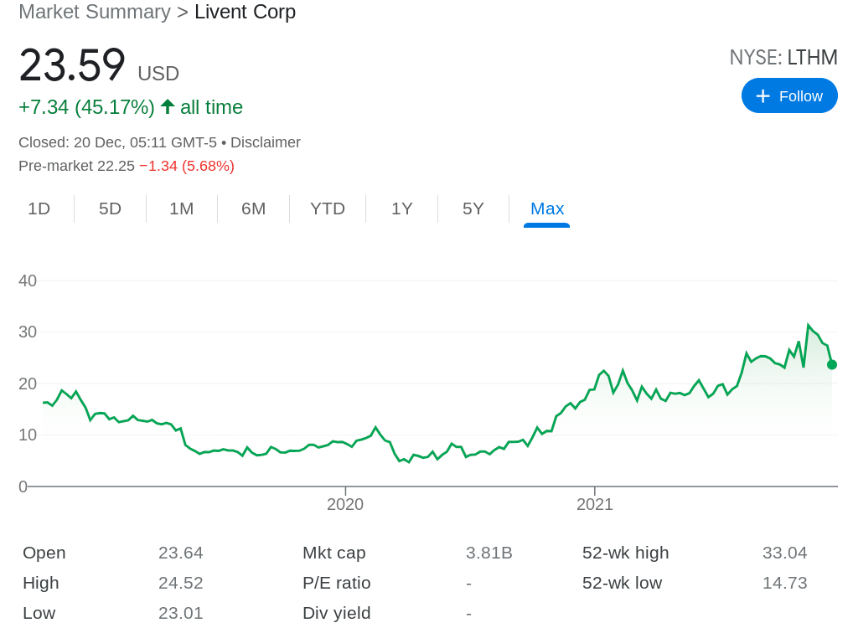Open the Disclaimer link

[x=265, y=142]
